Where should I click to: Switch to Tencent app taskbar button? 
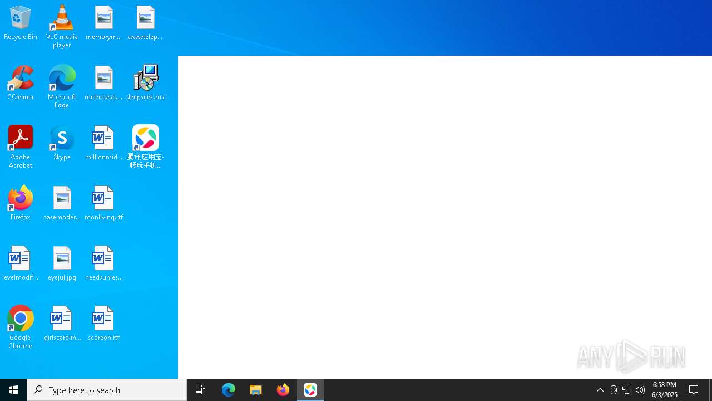(x=310, y=390)
